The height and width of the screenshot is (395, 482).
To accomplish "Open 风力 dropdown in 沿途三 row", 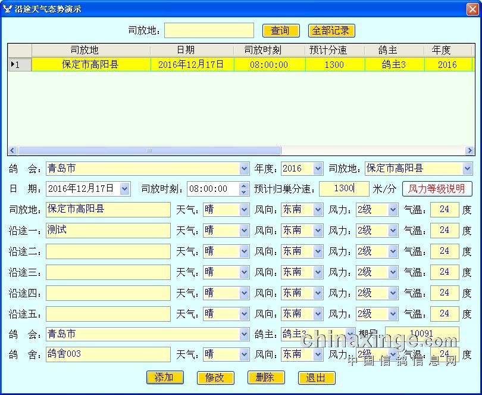I will tap(393, 272).
